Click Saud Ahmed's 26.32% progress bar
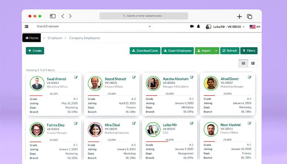Screen dimensions: 287x164 click(54, 96)
